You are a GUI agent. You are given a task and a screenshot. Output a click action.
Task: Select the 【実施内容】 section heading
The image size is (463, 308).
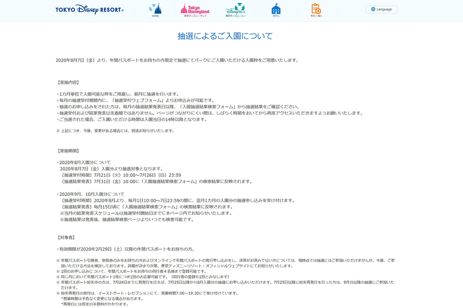click(68, 83)
